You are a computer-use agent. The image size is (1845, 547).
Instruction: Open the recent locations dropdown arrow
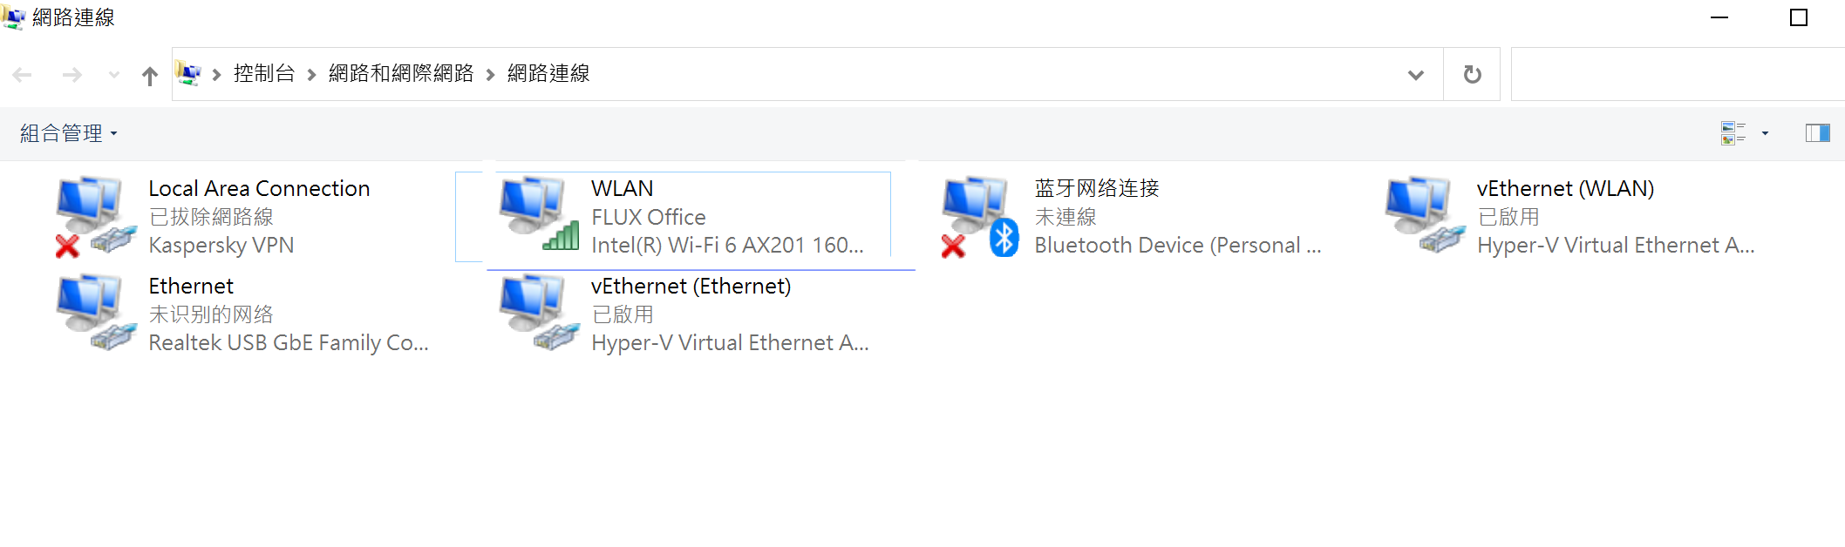[x=114, y=76]
